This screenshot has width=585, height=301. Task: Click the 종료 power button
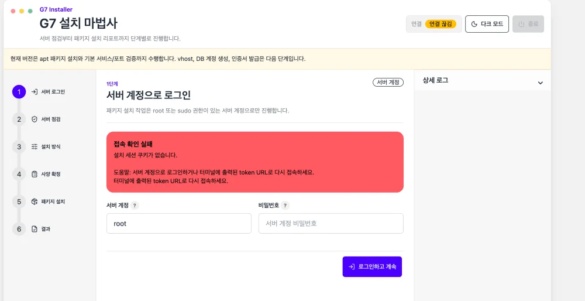tap(528, 24)
